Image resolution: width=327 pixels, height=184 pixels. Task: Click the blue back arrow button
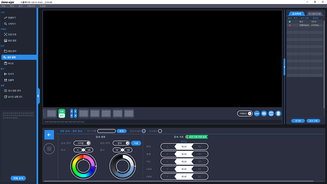click(x=49, y=135)
